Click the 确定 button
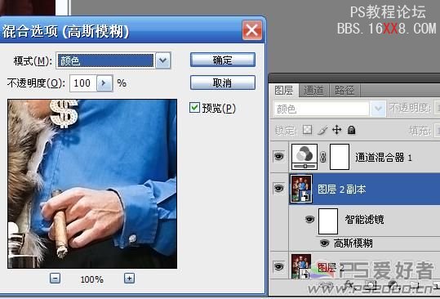440x299 pixels. pyautogui.click(x=223, y=60)
